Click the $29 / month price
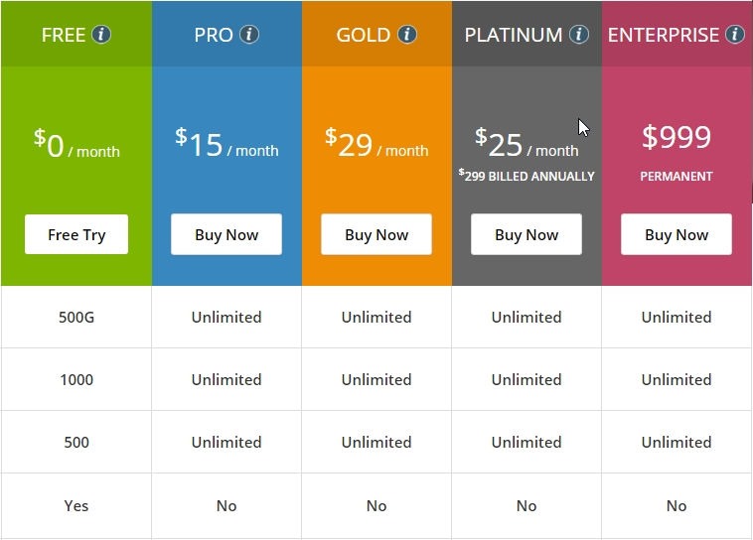 [376, 144]
